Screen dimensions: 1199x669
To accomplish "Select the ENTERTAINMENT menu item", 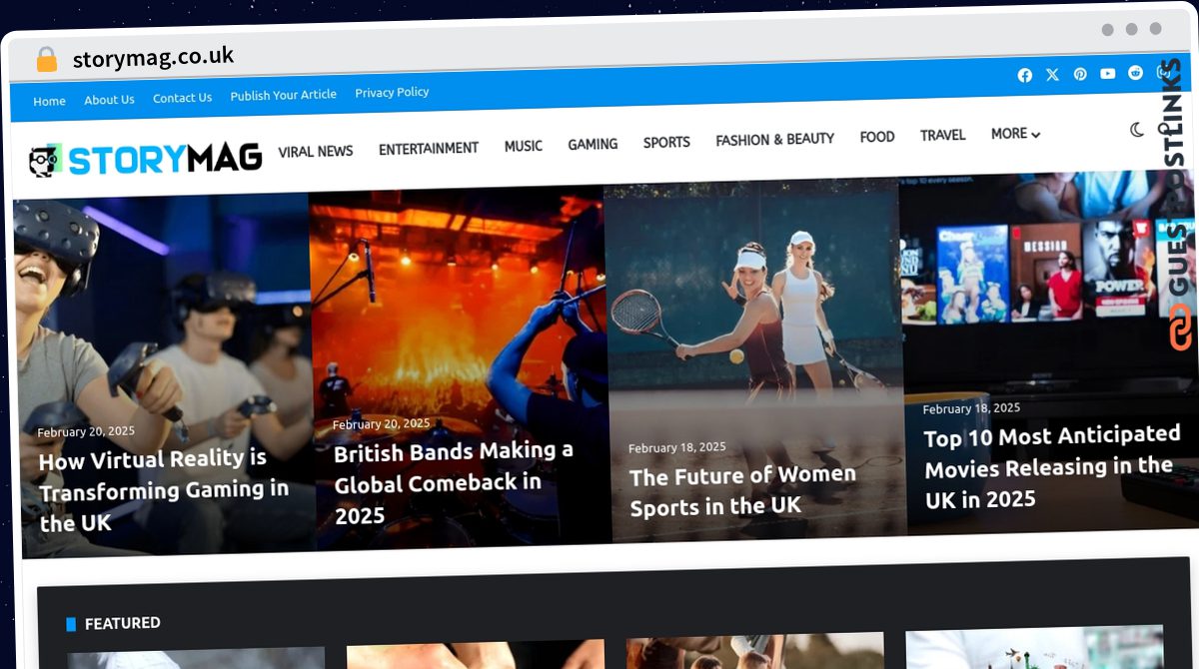I will pyautogui.click(x=429, y=149).
